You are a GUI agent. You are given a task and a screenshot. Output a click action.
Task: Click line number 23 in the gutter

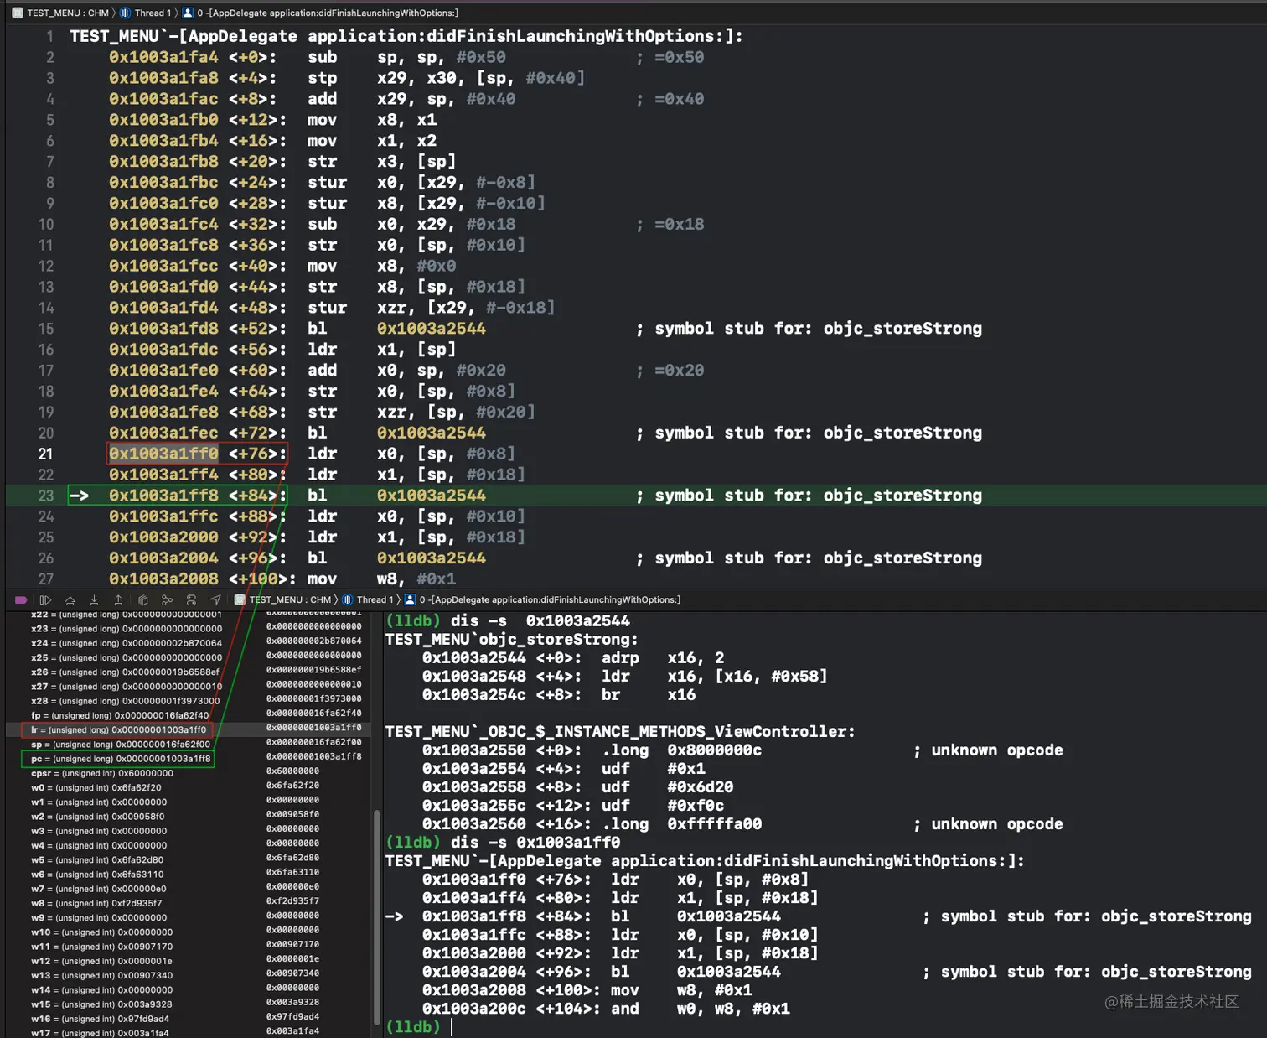pyautogui.click(x=45, y=496)
